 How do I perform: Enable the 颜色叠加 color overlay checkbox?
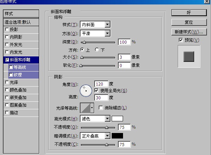(7, 90)
